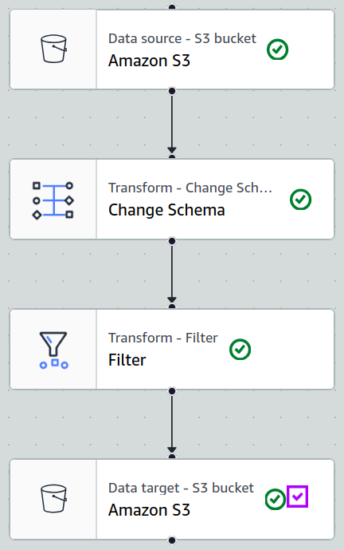Click the green status check on Change Schema
The width and height of the screenshot is (344, 550).
coord(301,200)
